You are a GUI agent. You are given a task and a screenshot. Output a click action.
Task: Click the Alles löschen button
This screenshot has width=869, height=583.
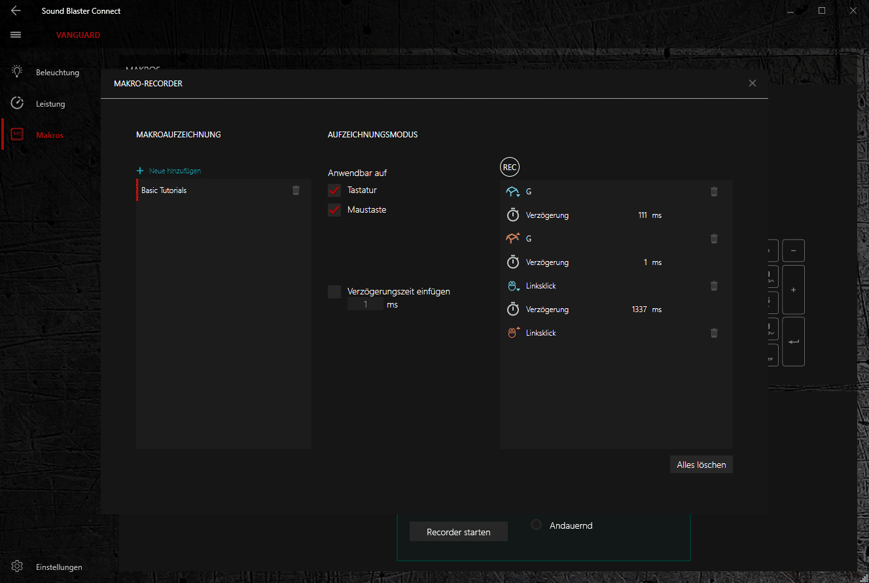pos(701,465)
